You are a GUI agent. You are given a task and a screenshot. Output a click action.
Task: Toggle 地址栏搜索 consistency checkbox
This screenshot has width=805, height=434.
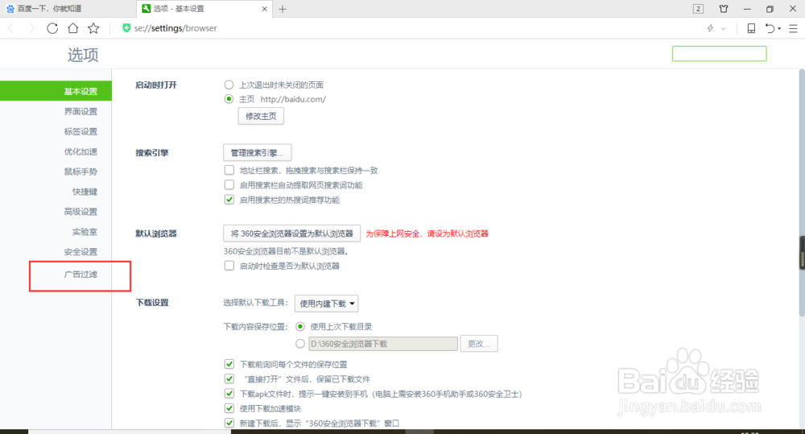[229, 170]
